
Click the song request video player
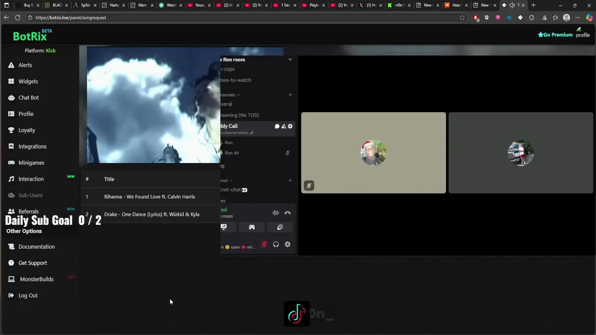click(x=153, y=105)
